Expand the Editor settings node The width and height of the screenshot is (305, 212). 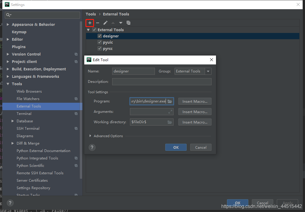8,39
